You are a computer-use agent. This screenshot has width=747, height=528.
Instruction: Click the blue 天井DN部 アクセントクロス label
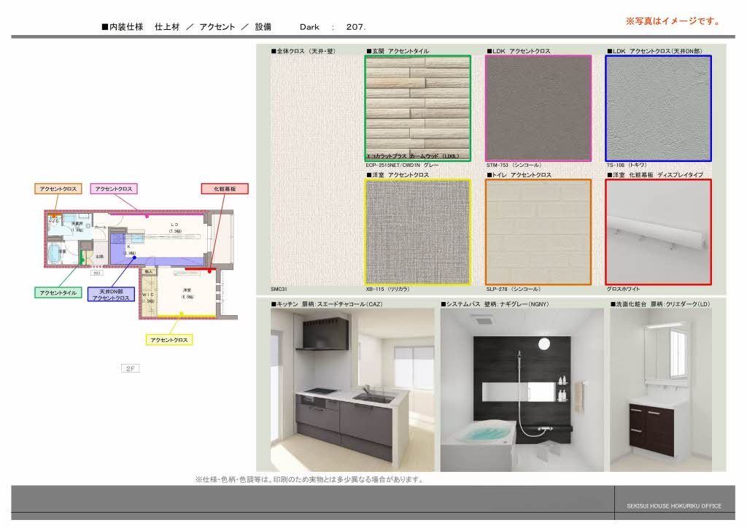point(111,295)
